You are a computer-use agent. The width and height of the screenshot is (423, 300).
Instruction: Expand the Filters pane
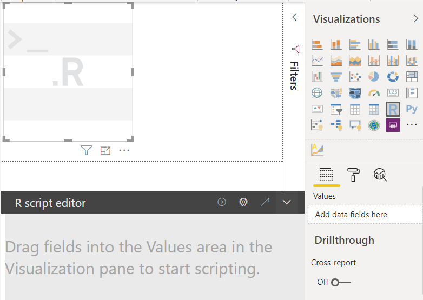click(x=294, y=17)
